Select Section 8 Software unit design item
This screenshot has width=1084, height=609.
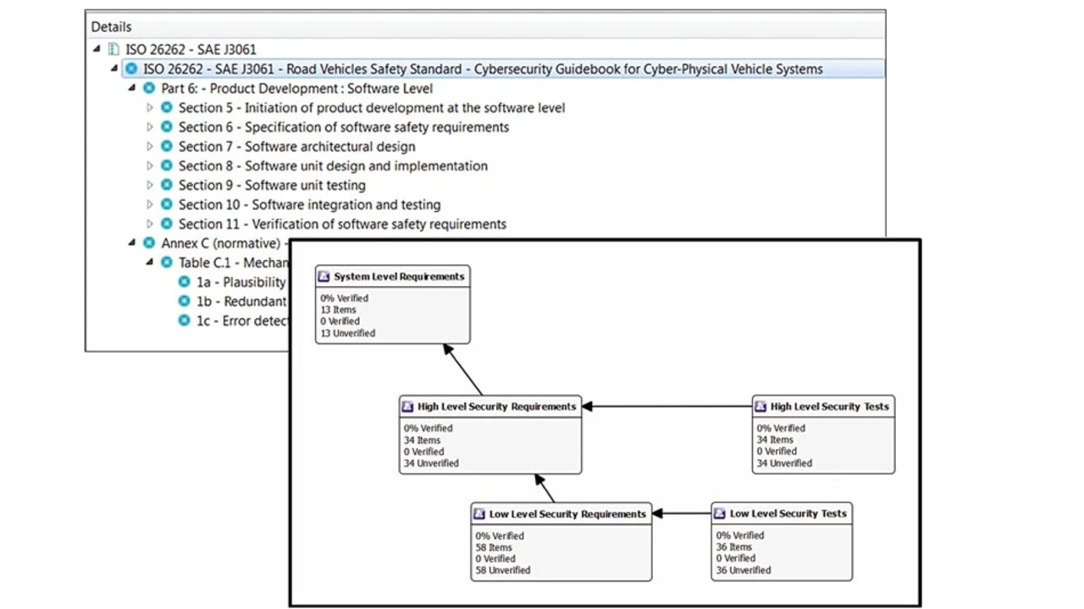click(x=332, y=166)
